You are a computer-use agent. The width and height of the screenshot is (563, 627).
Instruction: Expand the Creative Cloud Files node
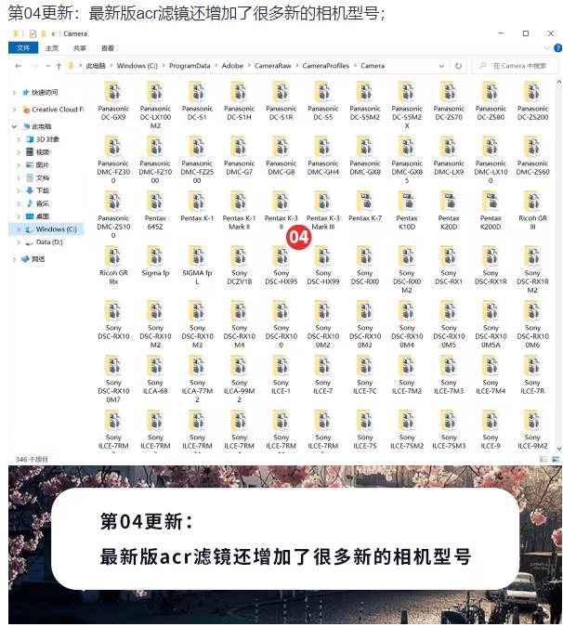coord(14,110)
